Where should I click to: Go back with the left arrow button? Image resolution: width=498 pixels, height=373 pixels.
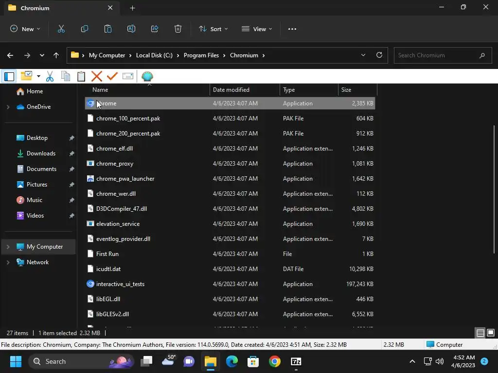point(10,55)
